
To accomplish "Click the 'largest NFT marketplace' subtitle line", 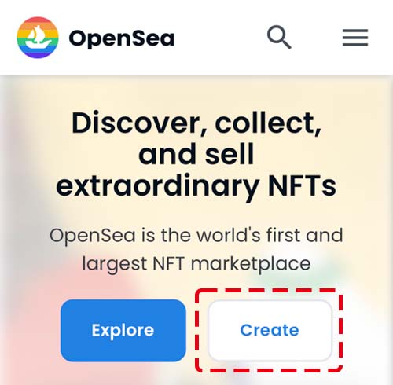I will click(x=196, y=264).
